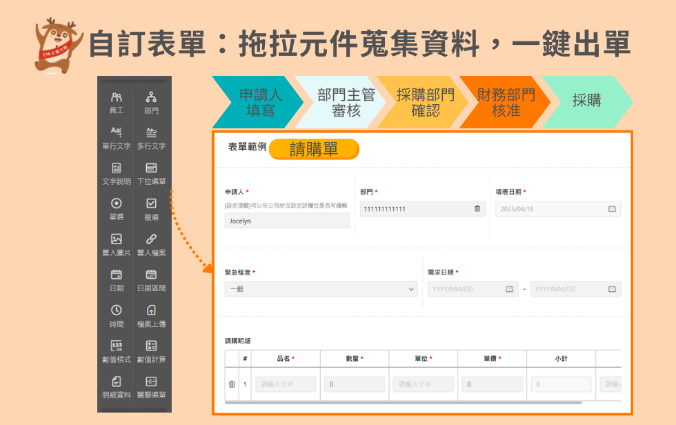Click the 置入檔案 insert file component
The image size is (676, 425).
pos(151,245)
